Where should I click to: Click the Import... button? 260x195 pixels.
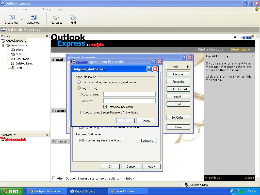(x=178, y=96)
